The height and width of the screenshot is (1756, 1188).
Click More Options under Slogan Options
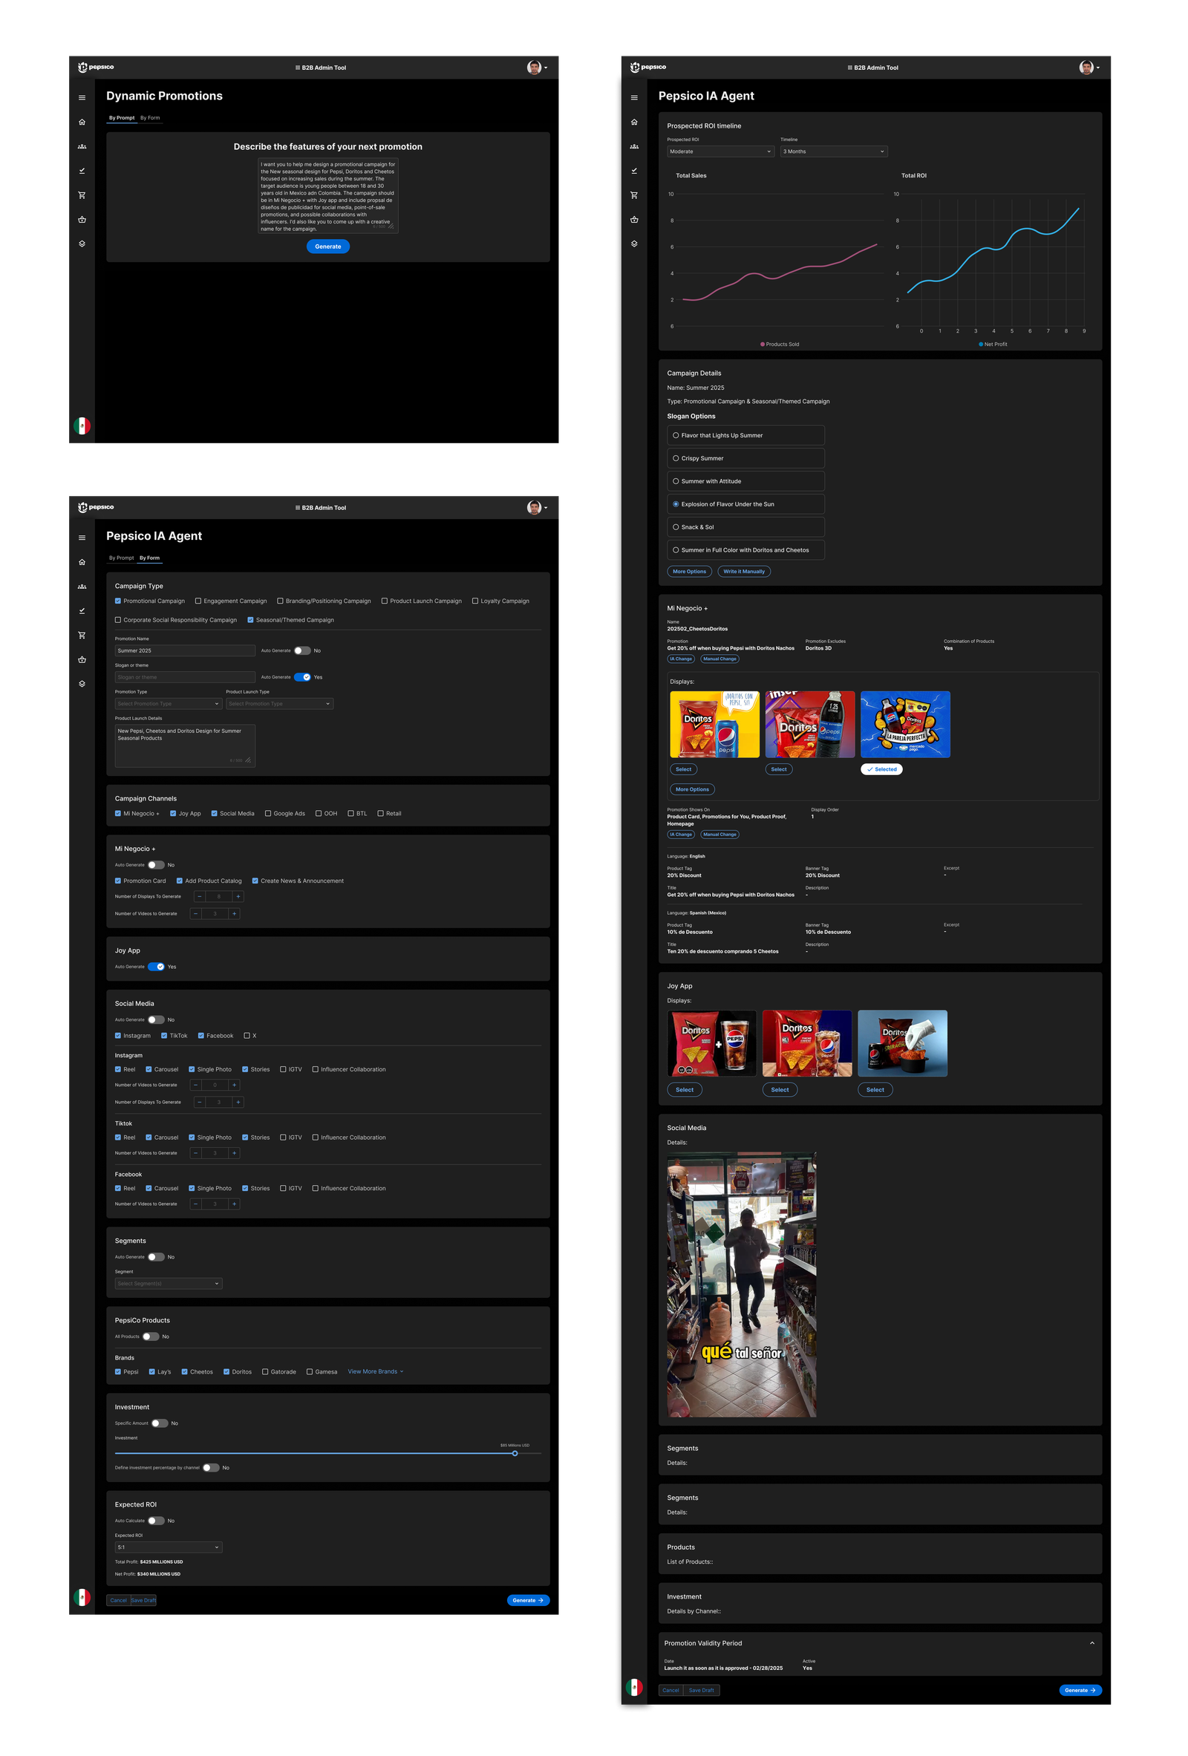tap(689, 572)
